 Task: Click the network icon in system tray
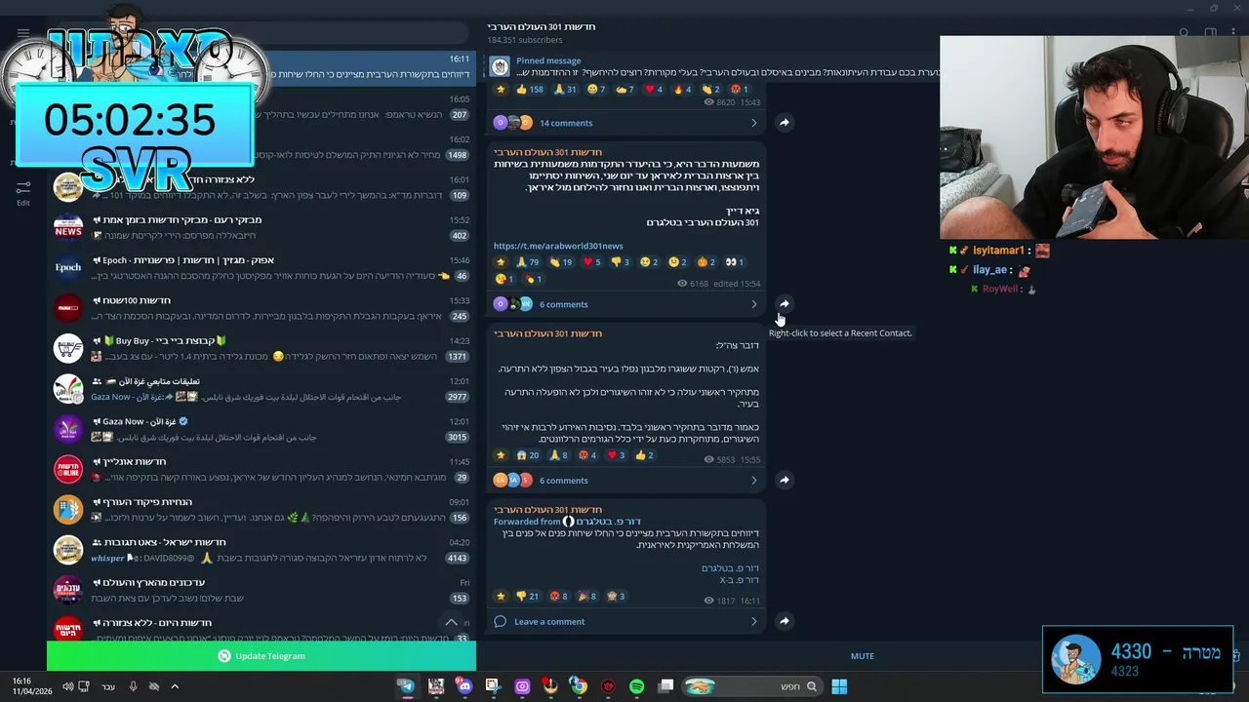(84, 686)
